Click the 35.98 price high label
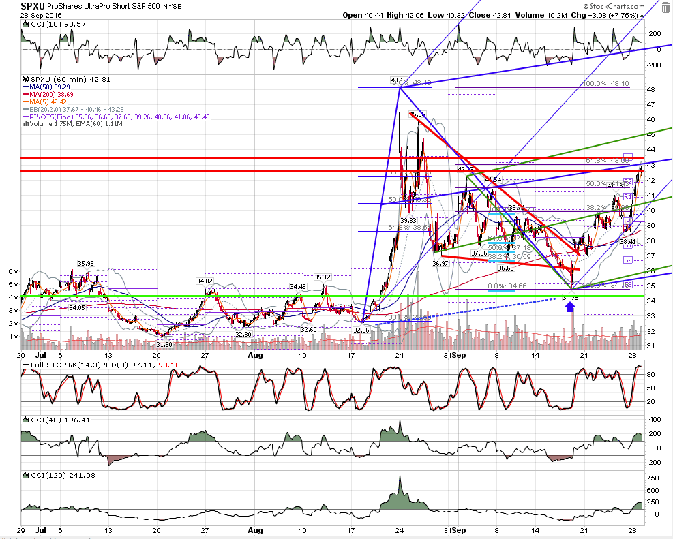This screenshot has height=539, width=673. pos(86,263)
